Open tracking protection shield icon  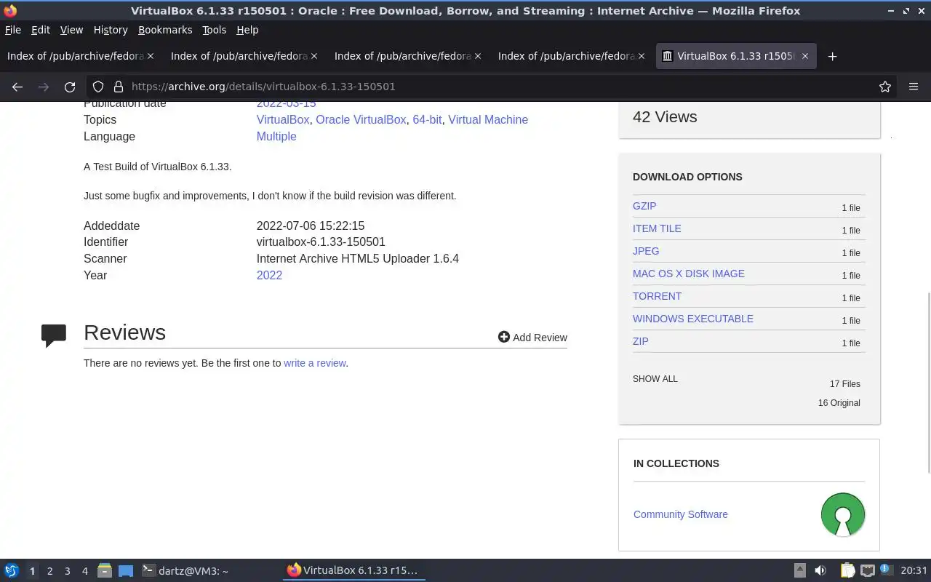tap(98, 87)
